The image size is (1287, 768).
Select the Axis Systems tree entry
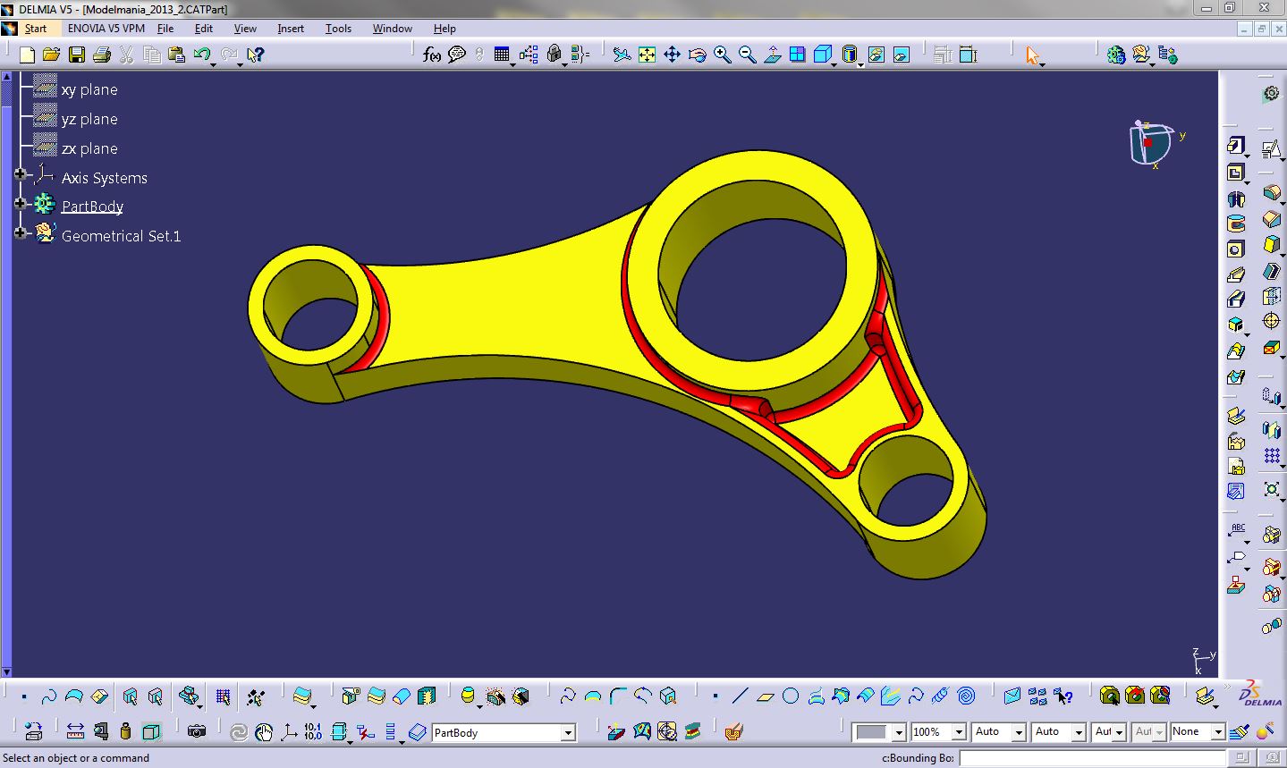(x=105, y=178)
